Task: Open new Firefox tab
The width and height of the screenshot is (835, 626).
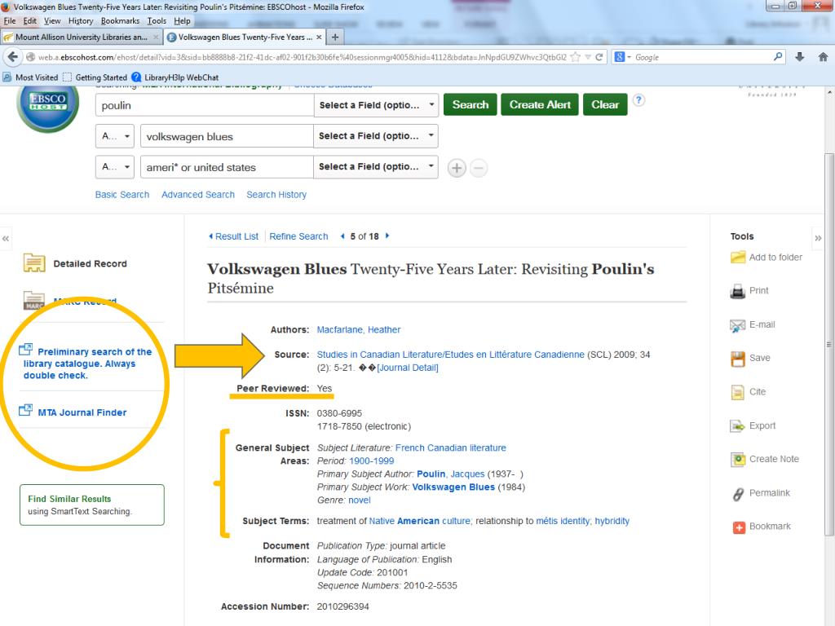Action: [x=335, y=37]
